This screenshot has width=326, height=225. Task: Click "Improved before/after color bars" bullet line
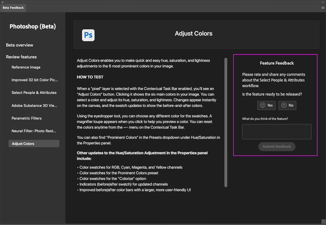click(134, 190)
